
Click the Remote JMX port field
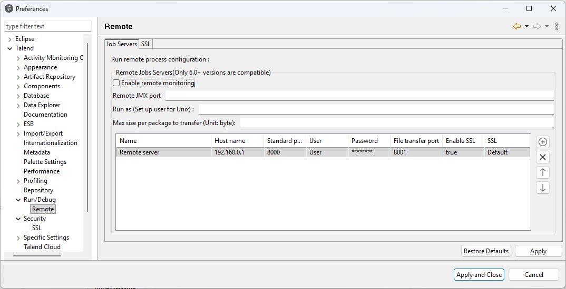coord(359,96)
